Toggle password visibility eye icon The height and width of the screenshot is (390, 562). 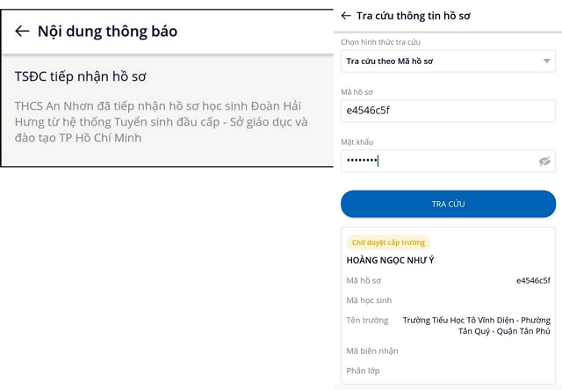pos(544,161)
